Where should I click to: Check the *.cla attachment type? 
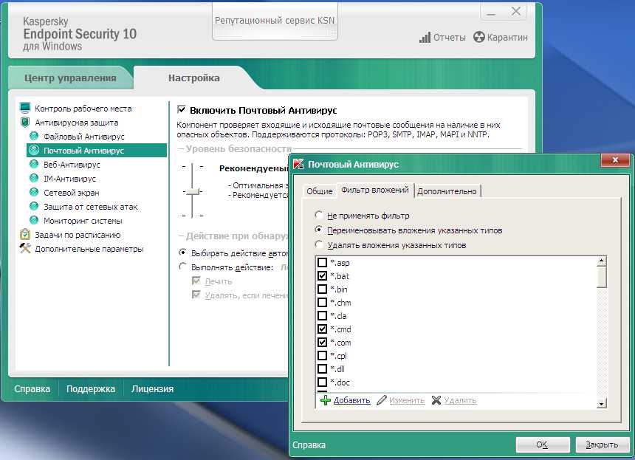click(322, 315)
